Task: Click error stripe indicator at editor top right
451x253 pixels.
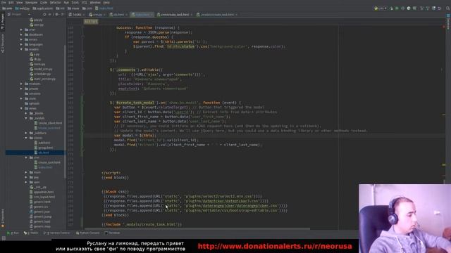Action: 443,27
